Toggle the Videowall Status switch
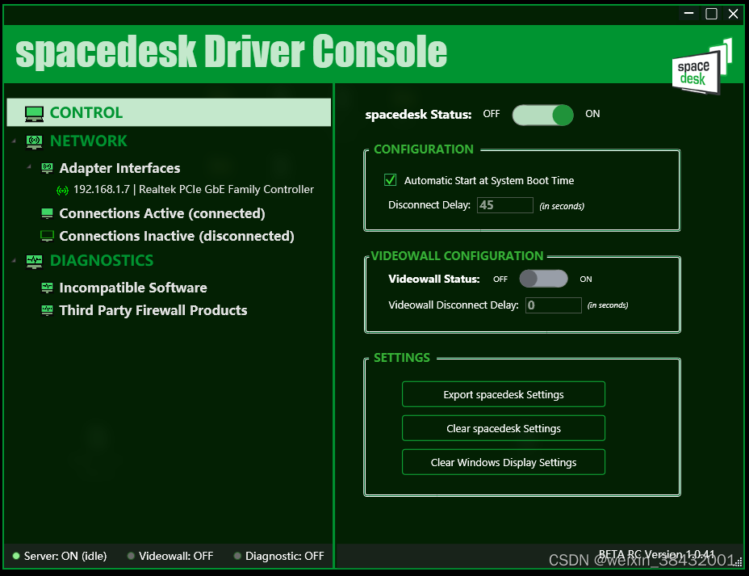749x576 pixels. click(x=544, y=279)
